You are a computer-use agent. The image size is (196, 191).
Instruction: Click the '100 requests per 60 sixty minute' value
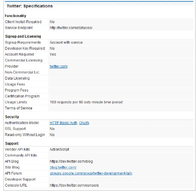tap(86, 102)
